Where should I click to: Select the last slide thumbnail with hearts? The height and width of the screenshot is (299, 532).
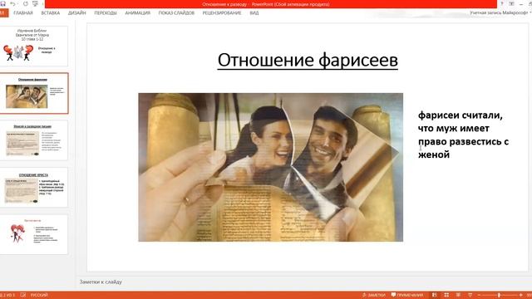[x=34, y=234]
